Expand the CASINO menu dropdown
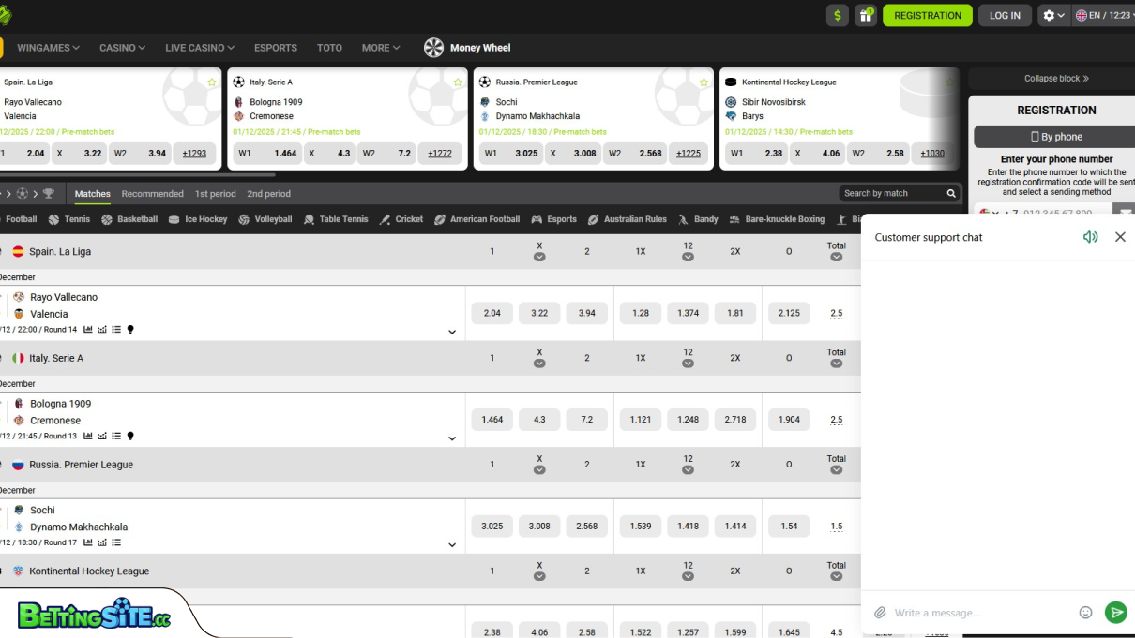1135x638 pixels. tap(123, 48)
